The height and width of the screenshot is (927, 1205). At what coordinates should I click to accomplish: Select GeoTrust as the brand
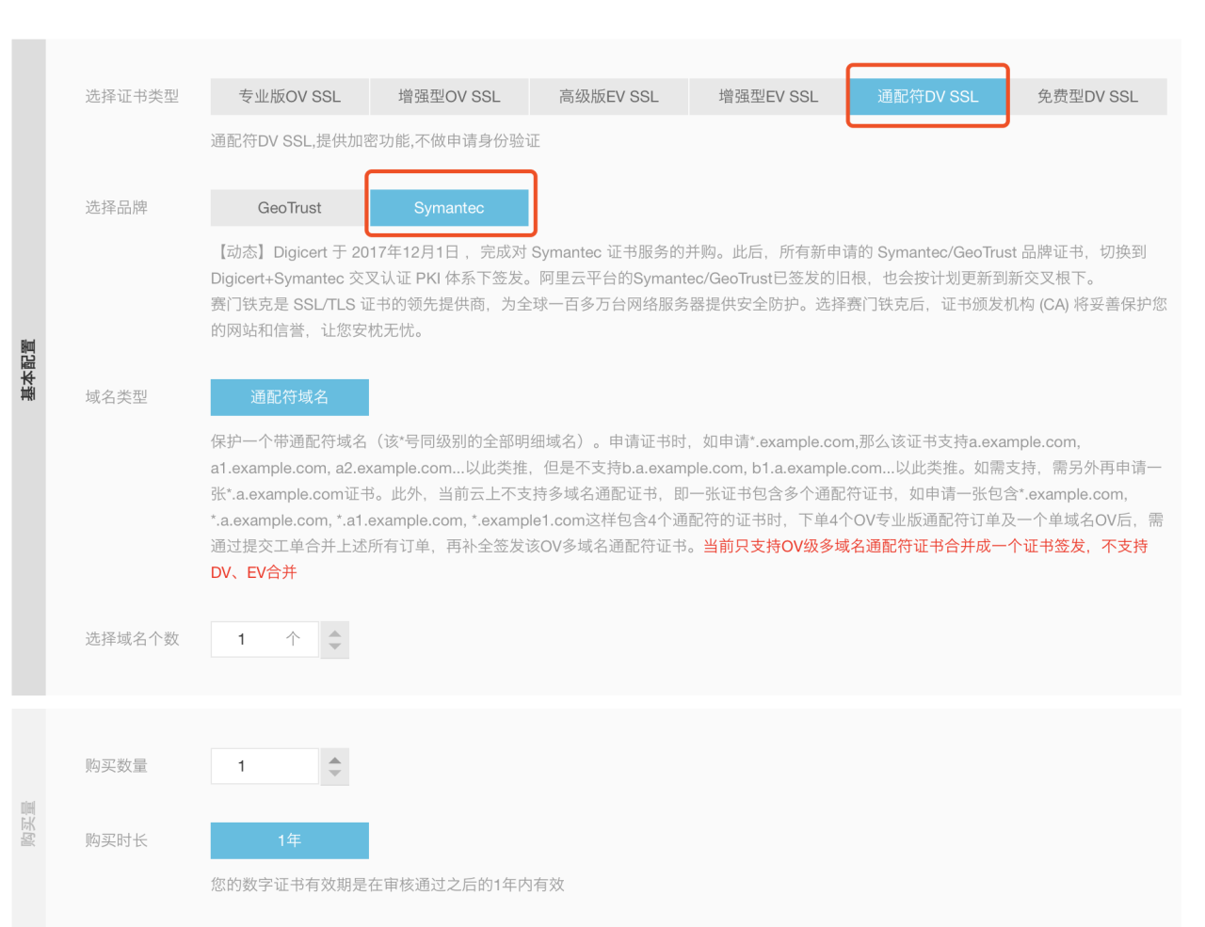(x=289, y=208)
